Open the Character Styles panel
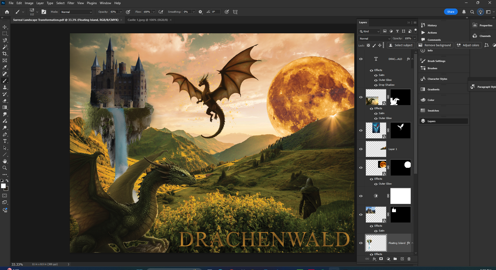The width and height of the screenshot is (496, 270). click(437, 79)
